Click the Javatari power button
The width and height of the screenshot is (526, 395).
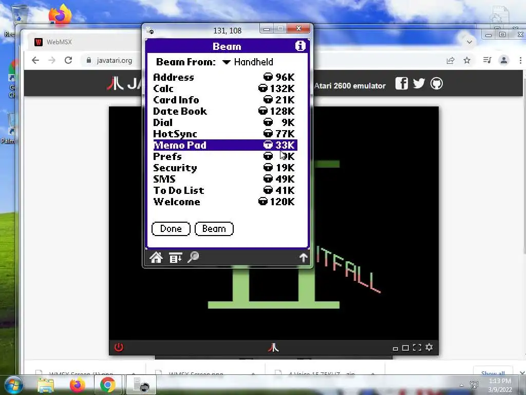pos(119,347)
